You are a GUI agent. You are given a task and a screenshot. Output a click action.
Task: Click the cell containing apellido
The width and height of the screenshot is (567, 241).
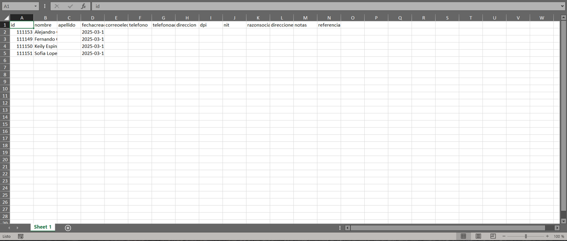tap(69, 25)
